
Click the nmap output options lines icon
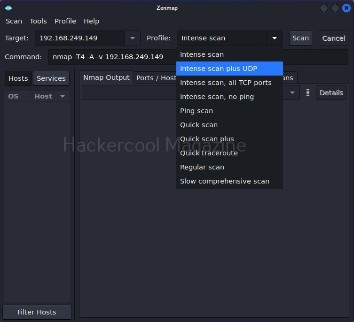(307, 92)
